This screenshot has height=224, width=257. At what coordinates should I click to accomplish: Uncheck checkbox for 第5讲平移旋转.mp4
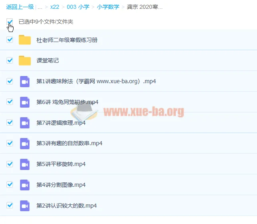point(10,164)
